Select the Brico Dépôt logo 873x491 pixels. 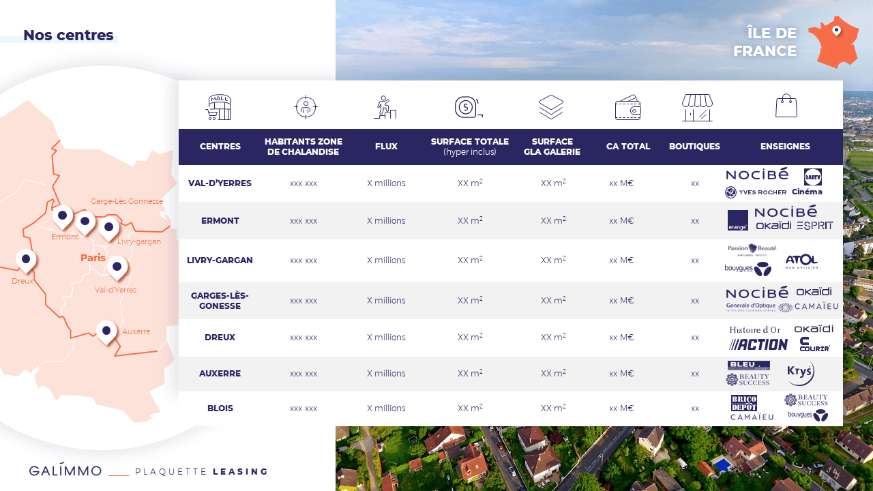(743, 403)
